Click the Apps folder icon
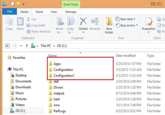165x115 pixels. (x=51, y=64)
